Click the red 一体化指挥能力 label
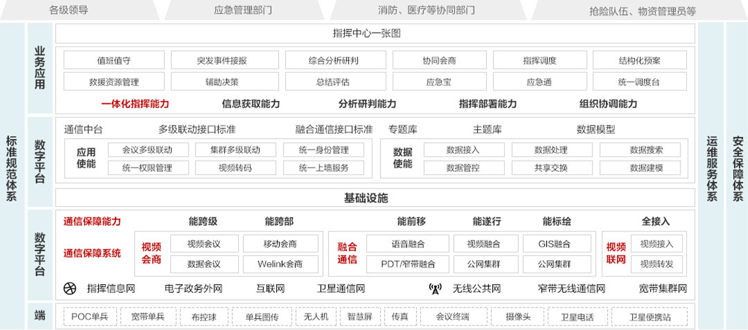The width and height of the screenshot is (748, 330). (135, 104)
